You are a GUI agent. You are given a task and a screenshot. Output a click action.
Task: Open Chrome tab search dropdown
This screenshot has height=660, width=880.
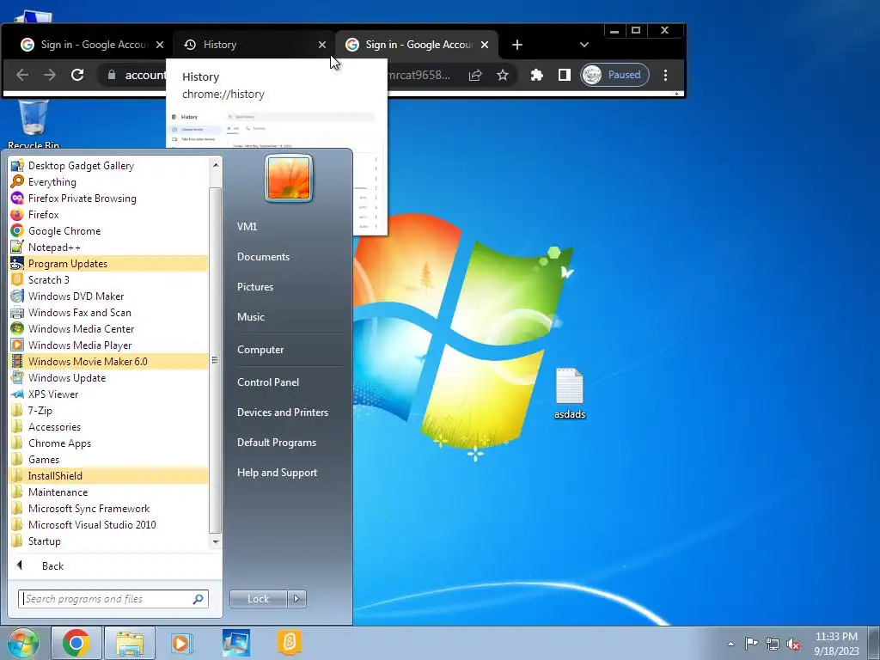(584, 45)
